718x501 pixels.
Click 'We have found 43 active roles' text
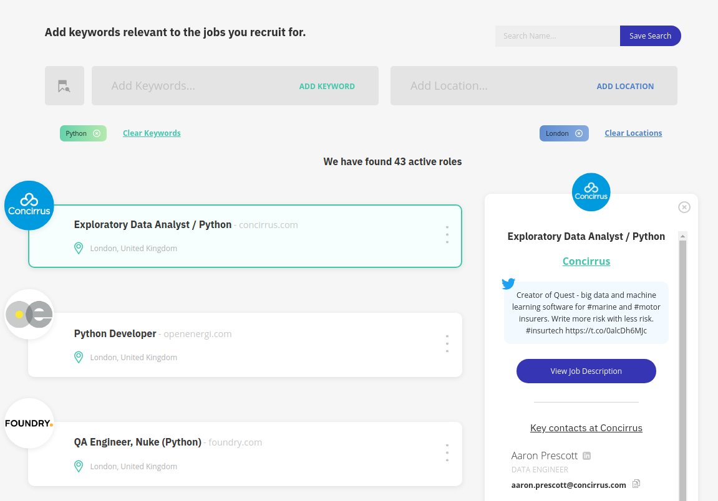tap(392, 161)
